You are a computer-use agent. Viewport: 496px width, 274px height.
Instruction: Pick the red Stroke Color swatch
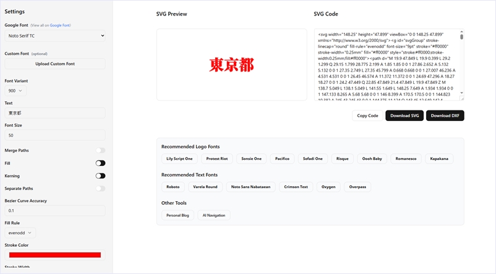coord(55,255)
